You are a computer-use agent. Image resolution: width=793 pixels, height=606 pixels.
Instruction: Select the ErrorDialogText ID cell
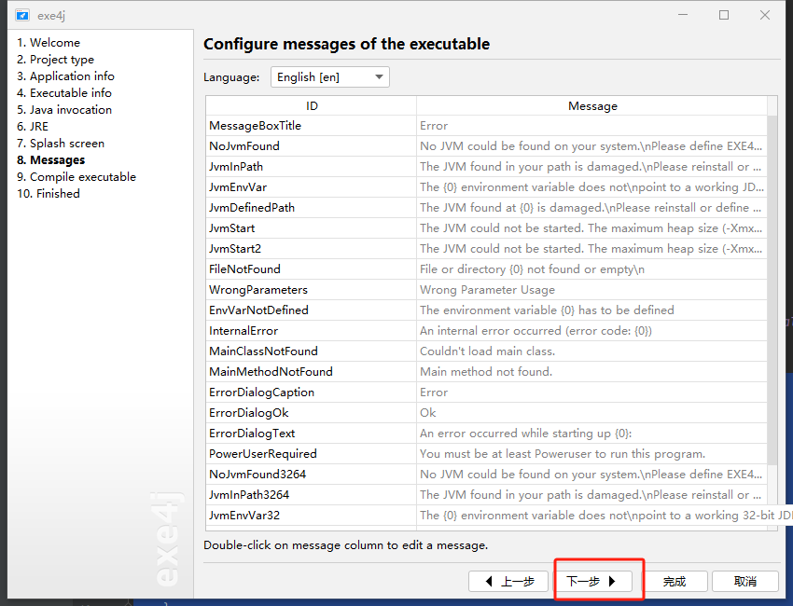(311, 434)
